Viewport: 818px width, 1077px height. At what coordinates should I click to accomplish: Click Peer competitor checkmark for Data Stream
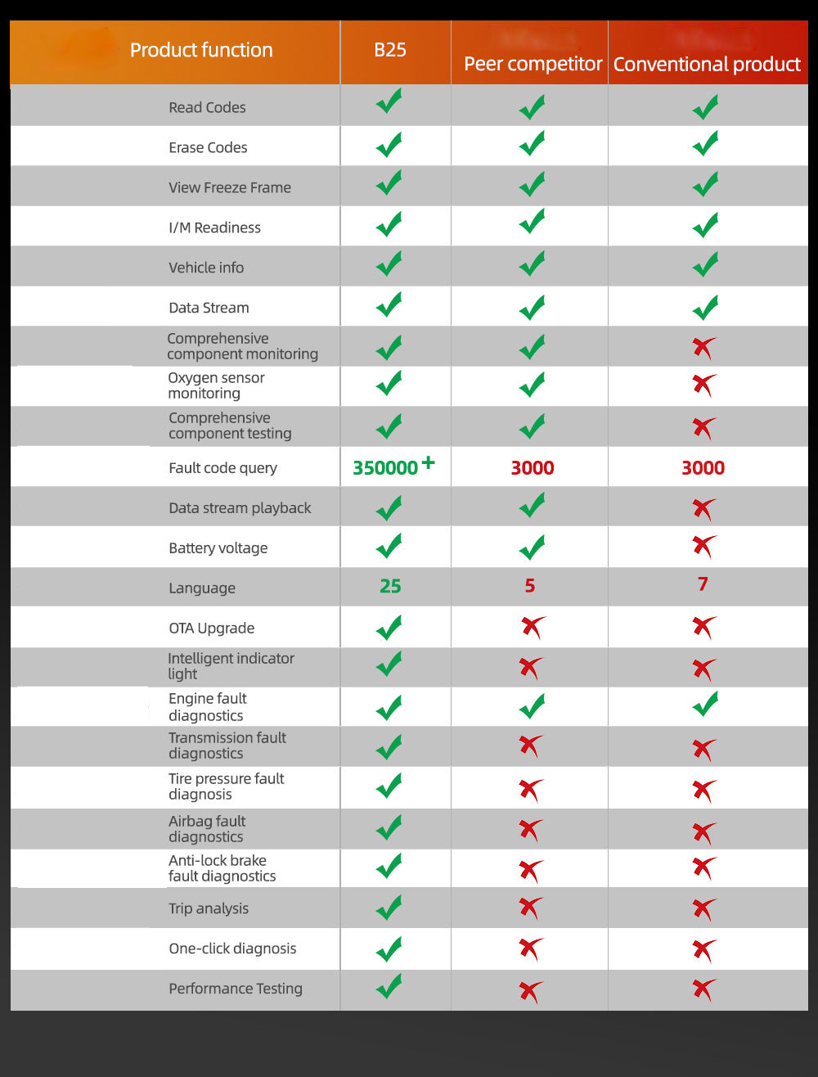pyautogui.click(x=532, y=308)
